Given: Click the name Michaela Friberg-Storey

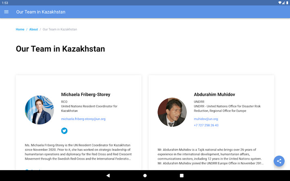Looking at the screenshot, I should [x=86, y=95].
